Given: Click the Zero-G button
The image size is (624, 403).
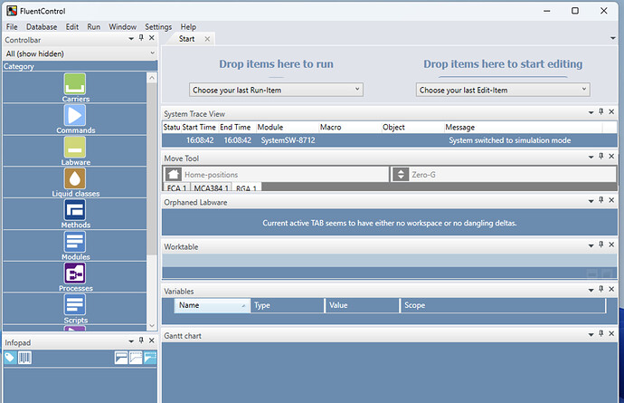Looking at the screenshot, I should pos(502,174).
